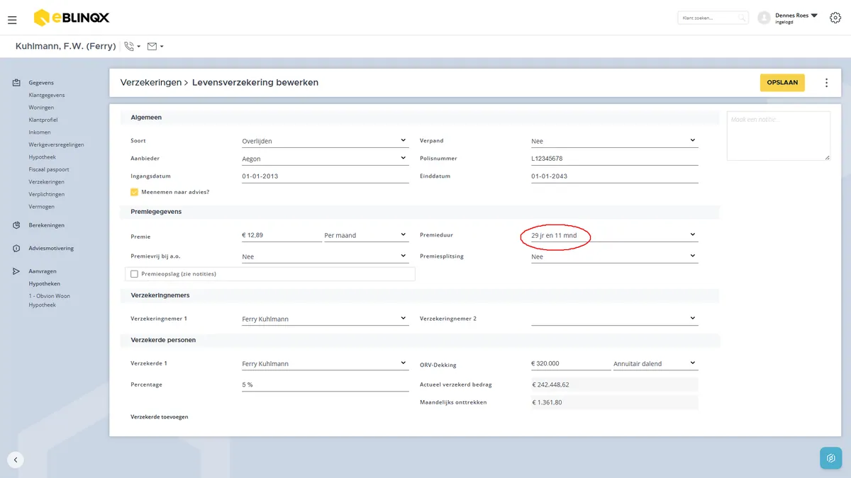The width and height of the screenshot is (851, 478).
Task: Click into the Polisnummer input field
Action: [614, 159]
